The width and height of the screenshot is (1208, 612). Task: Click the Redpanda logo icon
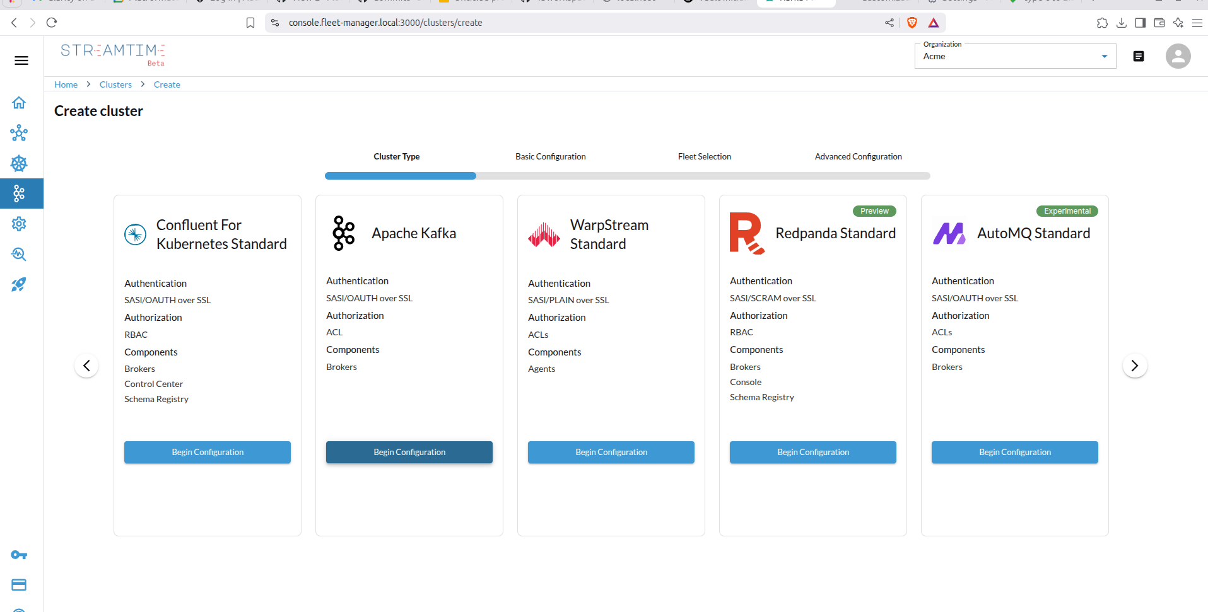click(747, 233)
